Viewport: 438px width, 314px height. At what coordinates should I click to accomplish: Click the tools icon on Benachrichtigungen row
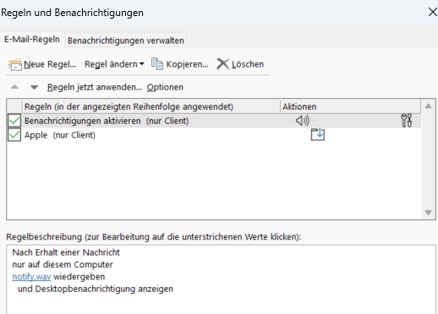(407, 121)
